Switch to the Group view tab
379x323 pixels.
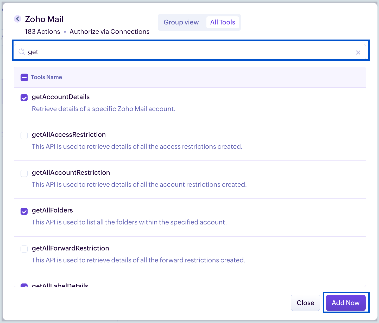pos(181,22)
